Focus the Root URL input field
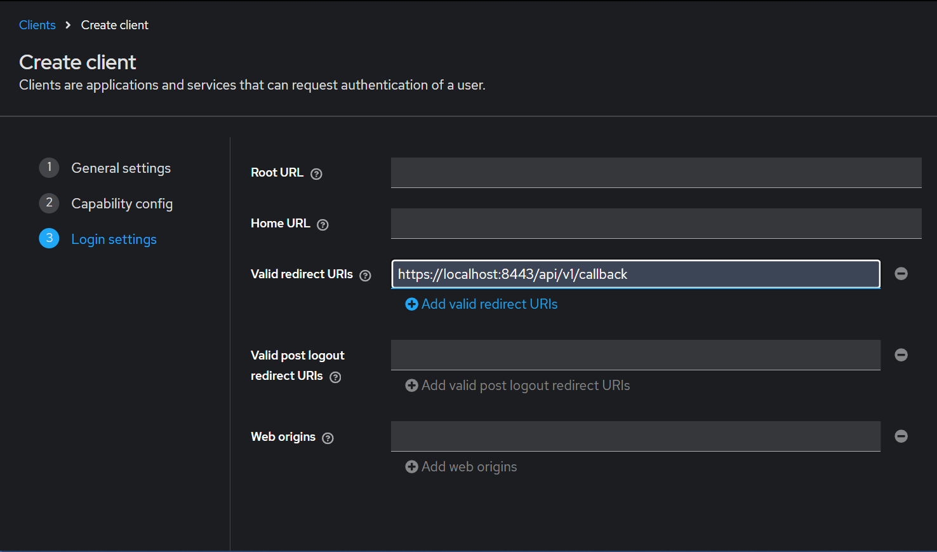 [x=656, y=173]
